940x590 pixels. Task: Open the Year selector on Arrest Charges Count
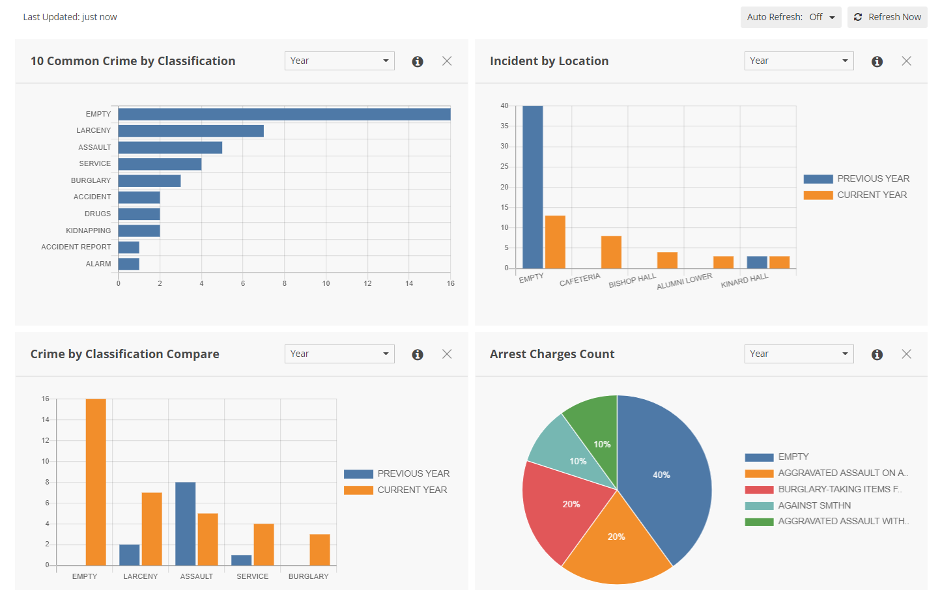click(x=799, y=354)
